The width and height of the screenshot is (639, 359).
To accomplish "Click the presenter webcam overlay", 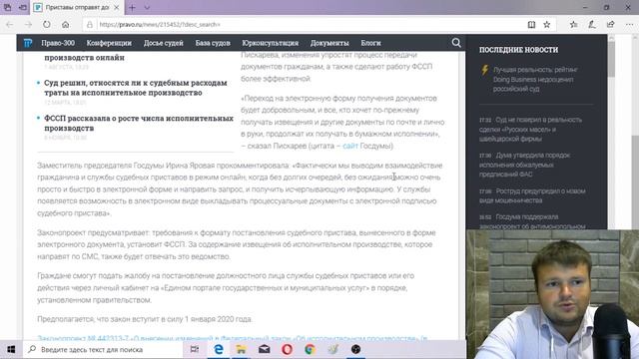I will (552, 294).
